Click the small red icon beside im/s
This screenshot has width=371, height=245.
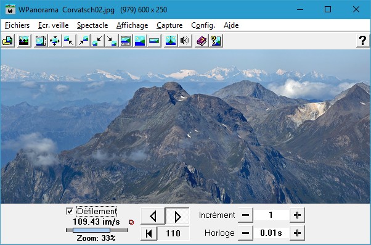(131, 222)
